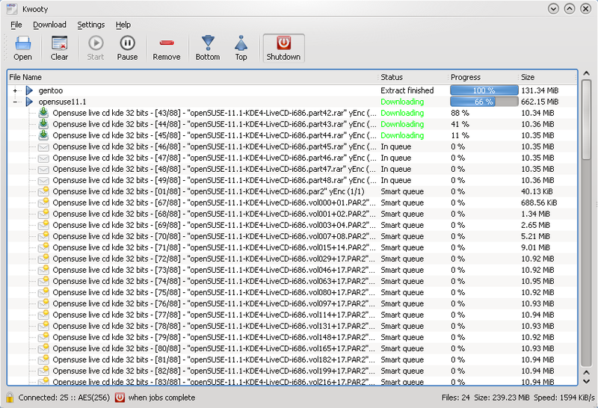Click the 88 % progress value
This screenshot has height=408, width=598.
pos(460,113)
